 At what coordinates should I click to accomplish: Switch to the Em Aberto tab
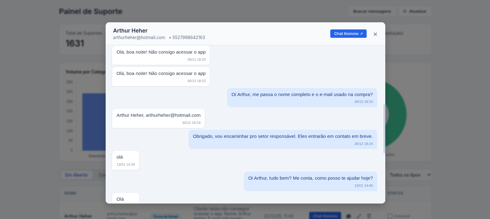(76, 175)
